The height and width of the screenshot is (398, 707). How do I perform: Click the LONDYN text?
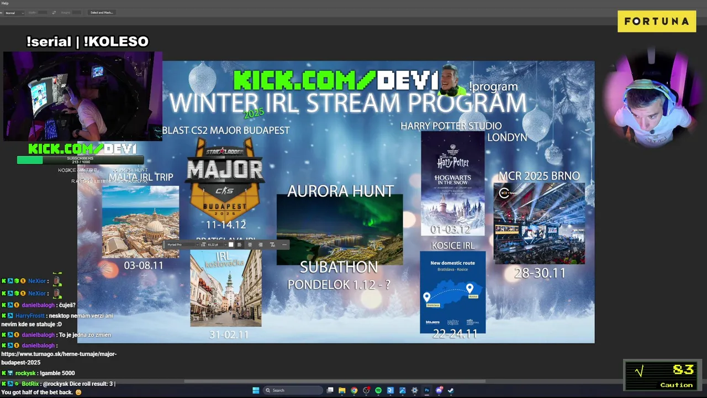(507, 138)
